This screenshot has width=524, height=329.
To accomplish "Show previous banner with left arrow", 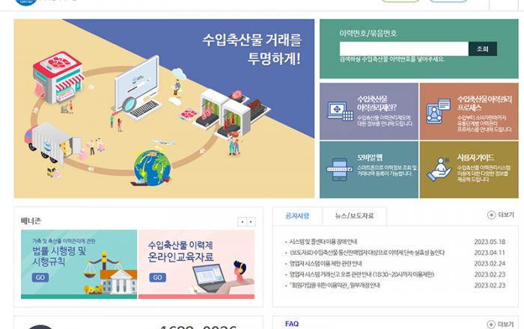I will (243, 221).
